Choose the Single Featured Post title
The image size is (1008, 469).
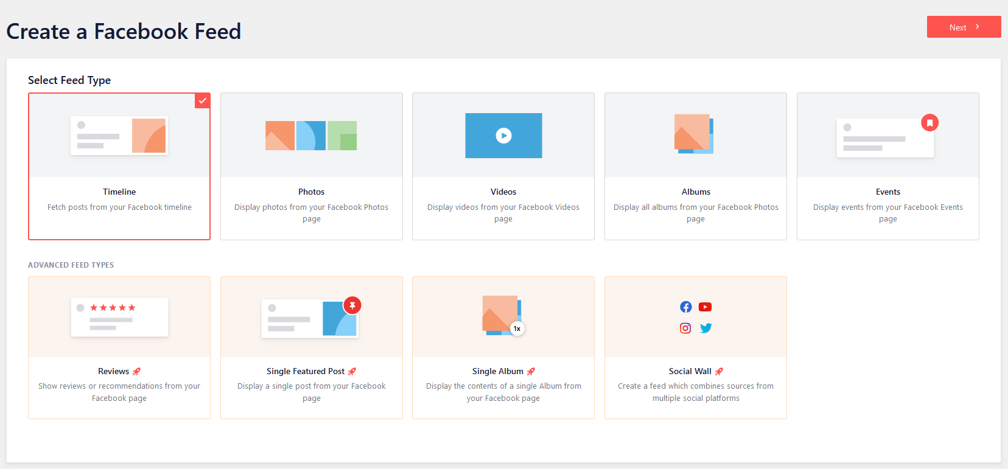[x=306, y=371]
